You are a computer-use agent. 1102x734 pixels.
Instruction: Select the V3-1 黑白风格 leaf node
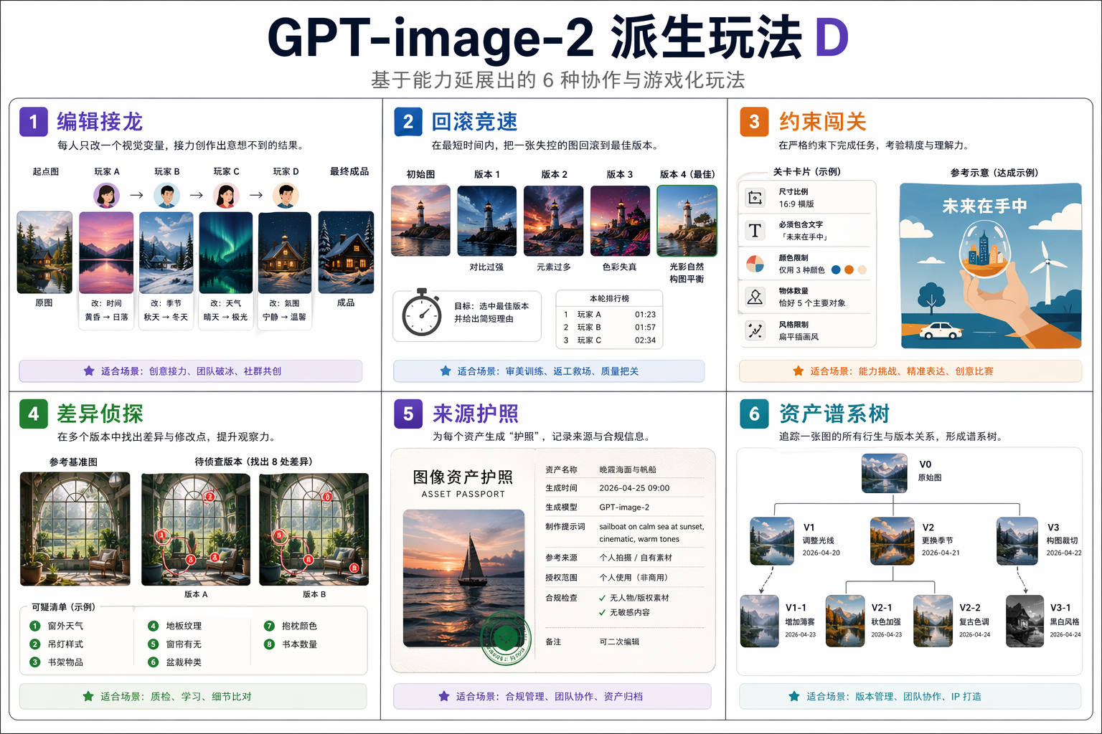tap(1025, 621)
